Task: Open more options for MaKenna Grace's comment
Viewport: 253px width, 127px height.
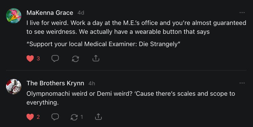Action: pyautogui.click(x=242, y=13)
